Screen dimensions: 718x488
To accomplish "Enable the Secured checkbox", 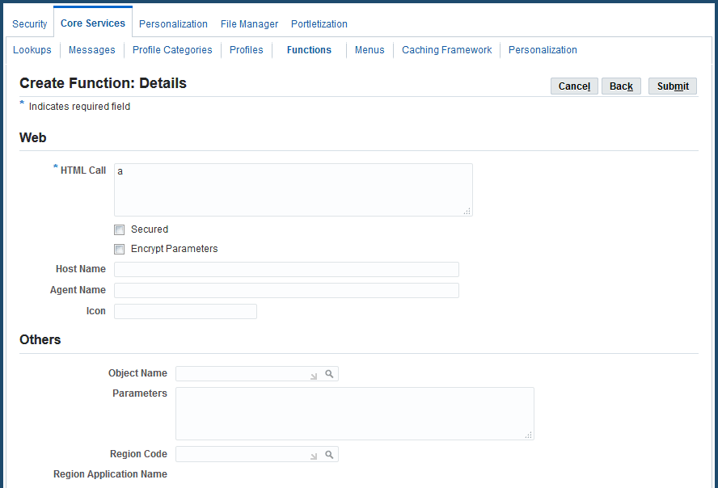I will [119, 229].
